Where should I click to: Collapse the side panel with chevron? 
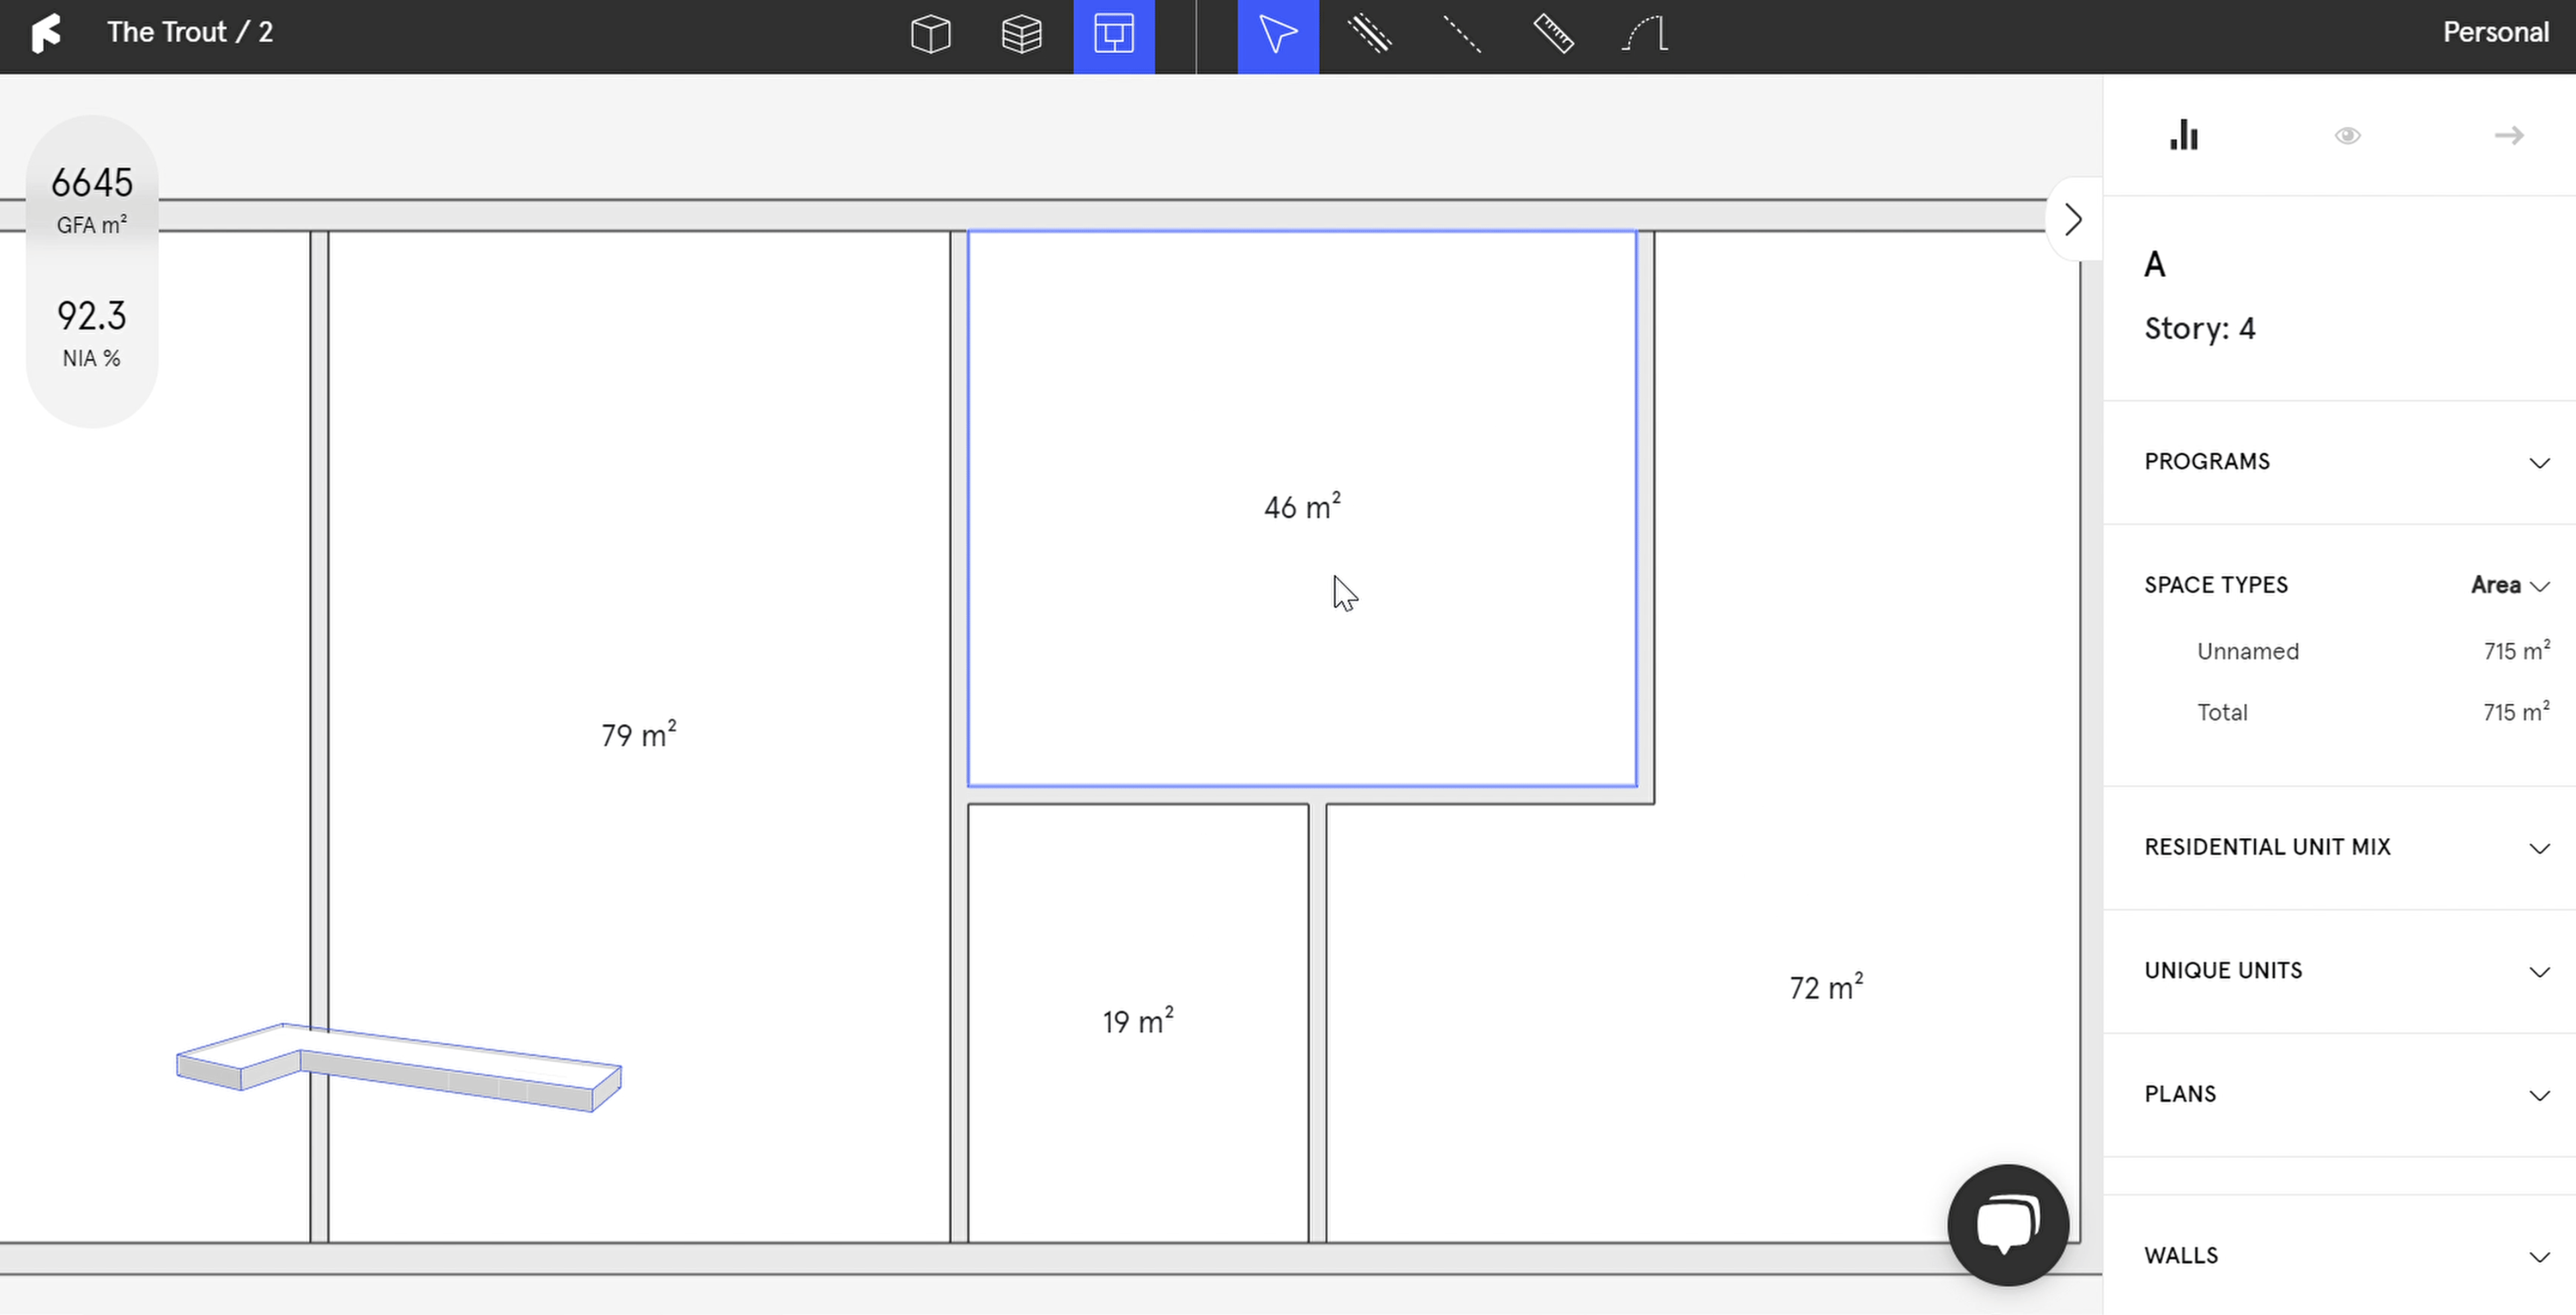pyautogui.click(x=2072, y=220)
